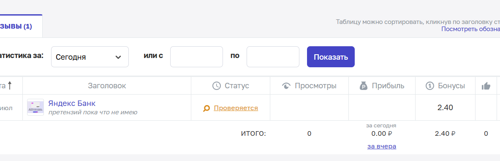Click the chevron arrow in Сегодня selector

118,57
